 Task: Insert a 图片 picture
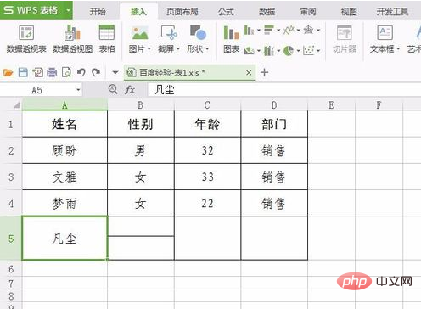point(140,39)
